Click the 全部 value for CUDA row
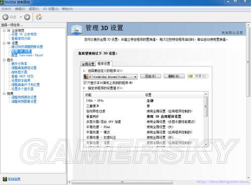Viewport: 251px width, 185px height. click(x=150, y=101)
